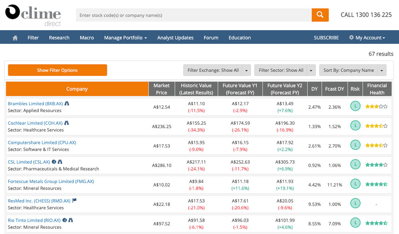Click the Historic Value column header
Screen dimensions: 399x234
point(196,89)
